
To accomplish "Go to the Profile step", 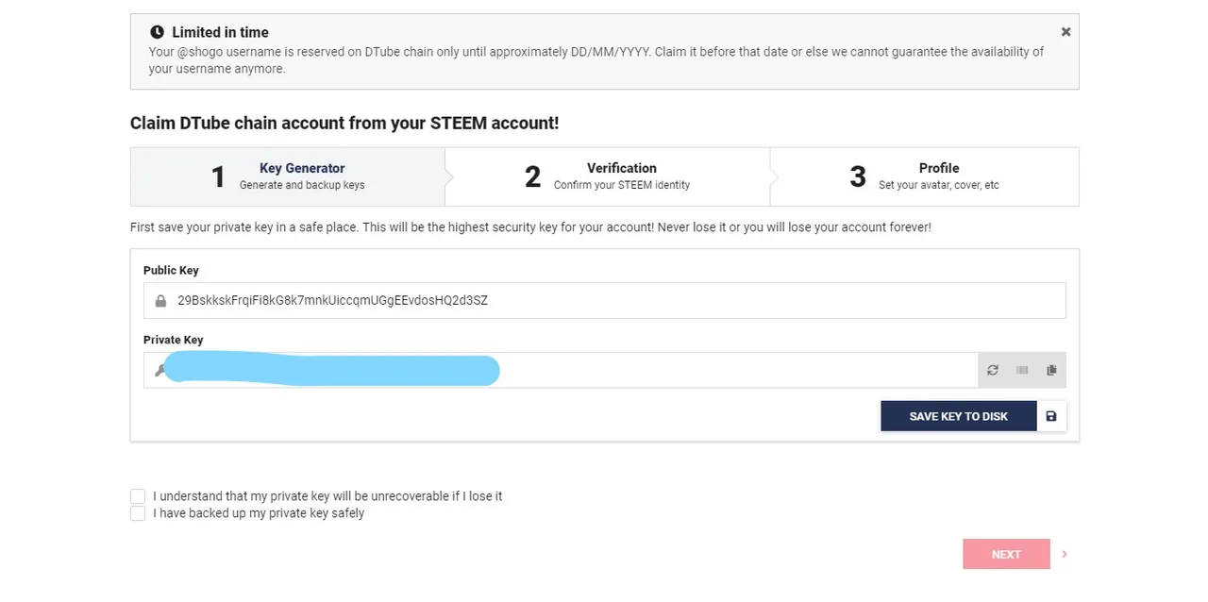I will coord(925,176).
